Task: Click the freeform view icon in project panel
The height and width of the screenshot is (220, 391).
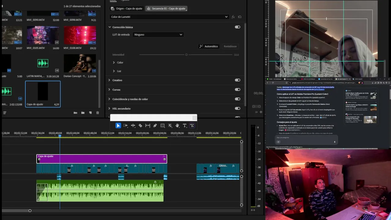Action: (75, 113)
